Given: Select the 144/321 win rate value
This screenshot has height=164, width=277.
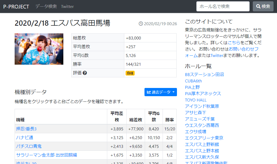Looking at the screenshot, I should 133,64.
